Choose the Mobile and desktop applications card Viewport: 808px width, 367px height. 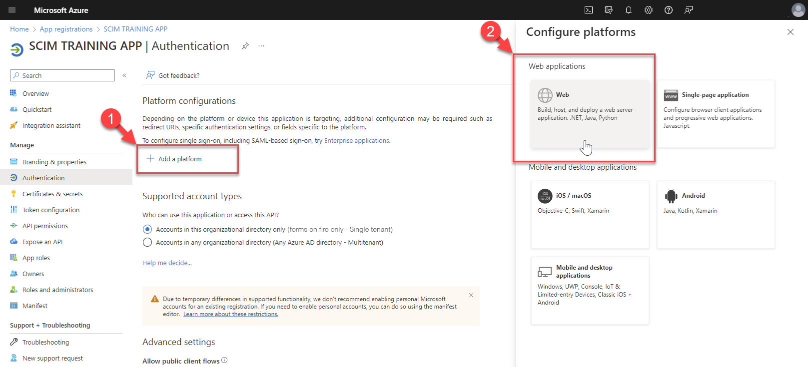click(x=590, y=291)
